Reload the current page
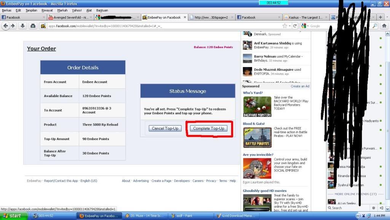 point(295,26)
